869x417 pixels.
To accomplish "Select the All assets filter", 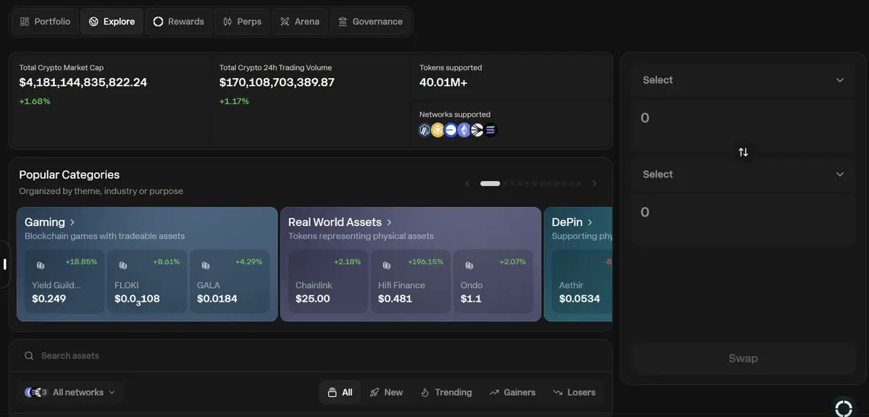I will tap(340, 392).
